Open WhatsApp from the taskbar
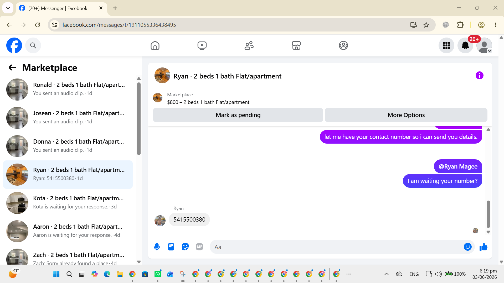The height and width of the screenshot is (283, 504). 158,274
